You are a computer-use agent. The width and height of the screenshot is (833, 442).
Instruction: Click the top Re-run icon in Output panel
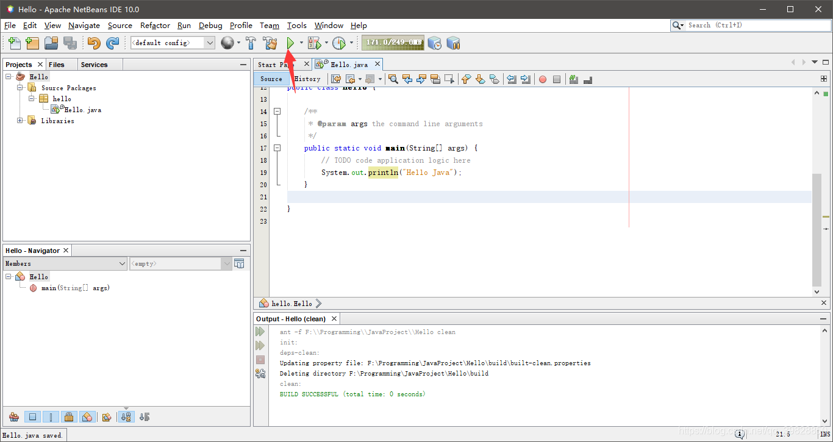[x=260, y=332]
